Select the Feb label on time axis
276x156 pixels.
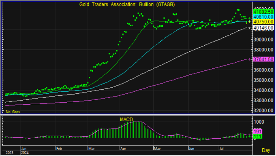59,149
